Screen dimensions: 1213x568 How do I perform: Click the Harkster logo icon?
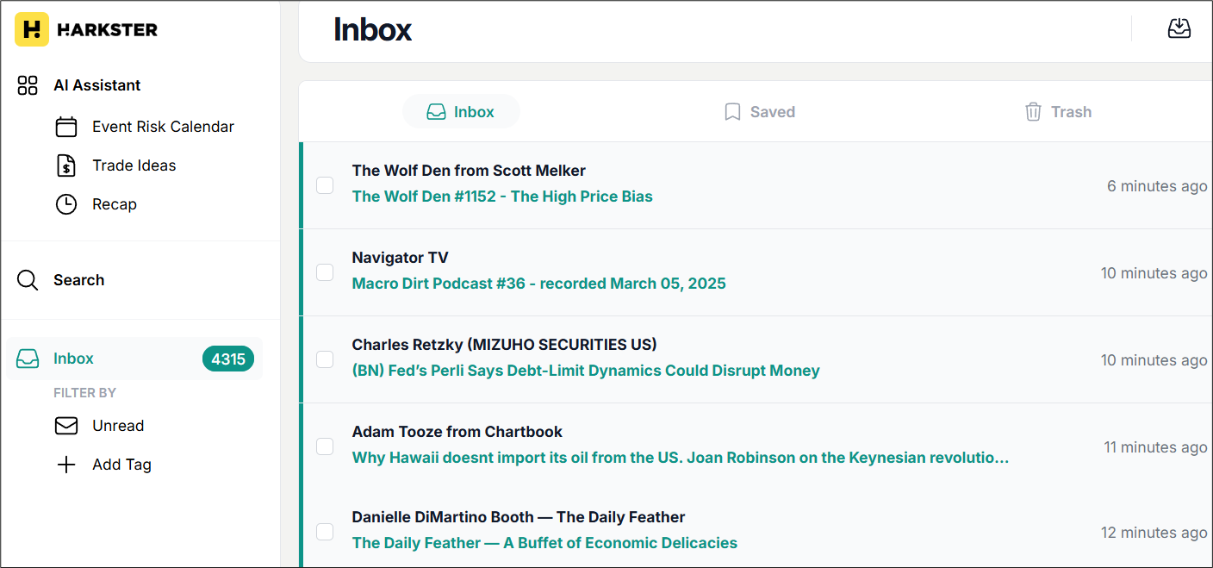click(x=32, y=29)
